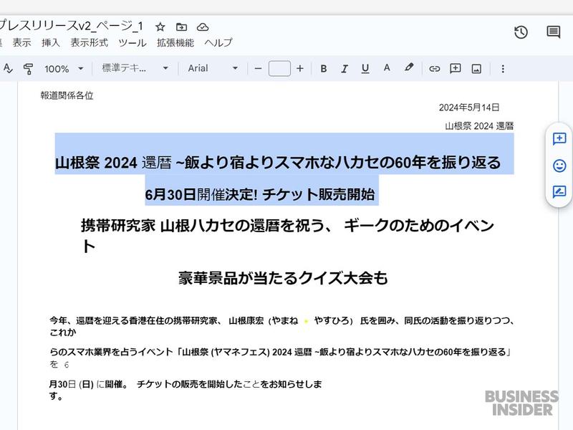The image size is (573, 430).
Task: Add a comment using the sidebar comment button
Action: pyautogui.click(x=559, y=137)
